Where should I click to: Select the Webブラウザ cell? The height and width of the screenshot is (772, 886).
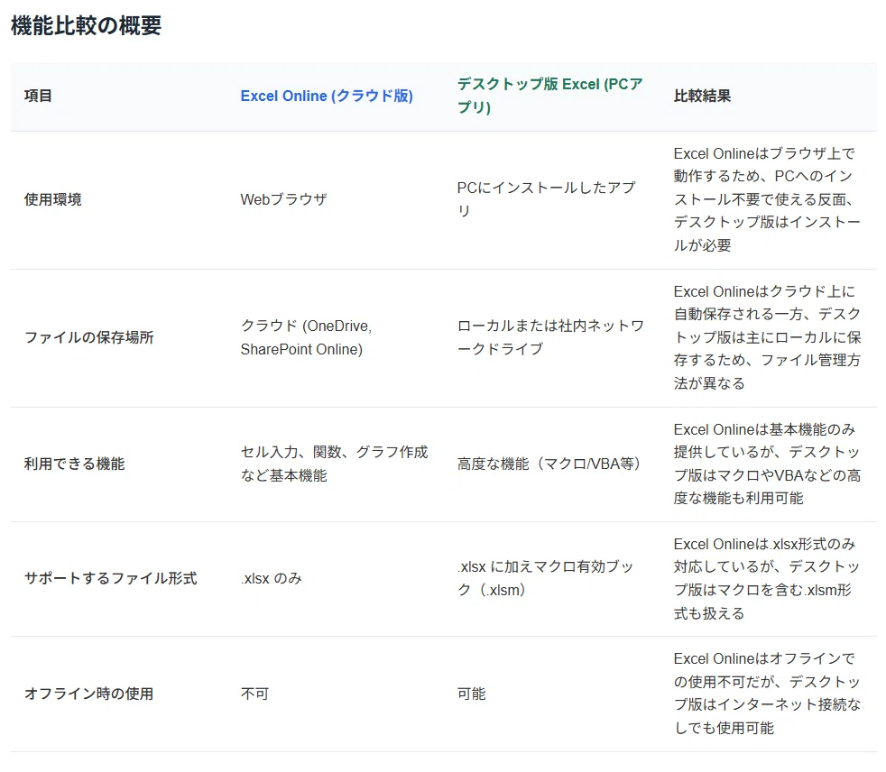(283, 199)
